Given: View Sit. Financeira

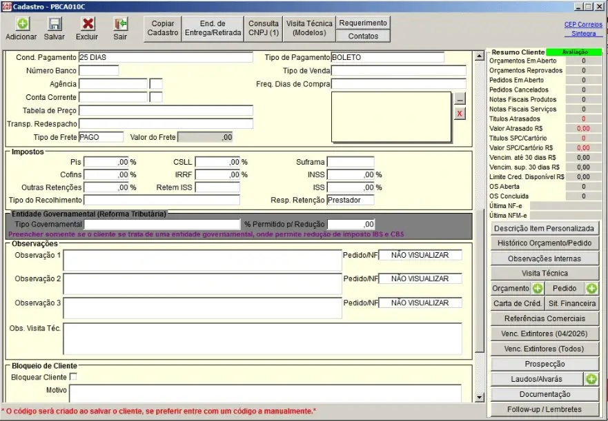Looking at the screenshot, I should [572, 304].
